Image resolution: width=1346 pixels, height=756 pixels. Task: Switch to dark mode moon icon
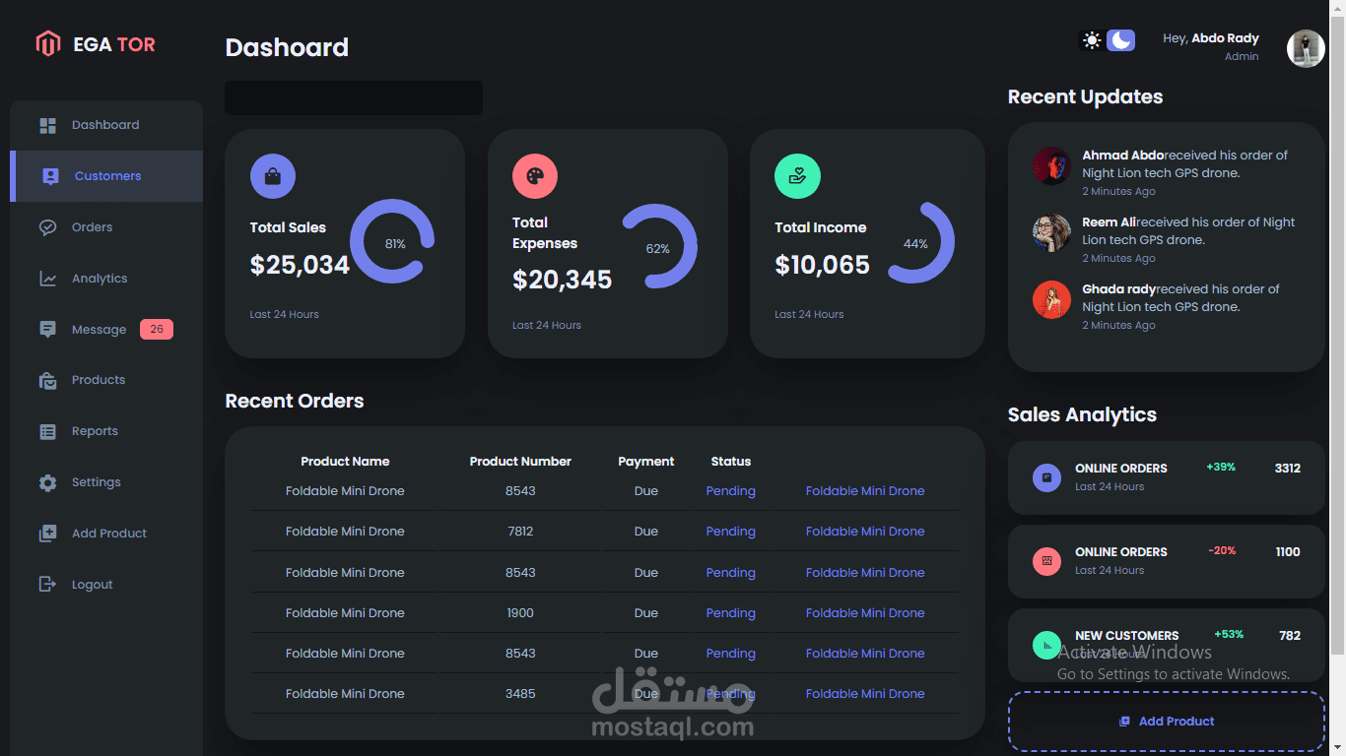tap(1120, 40)
